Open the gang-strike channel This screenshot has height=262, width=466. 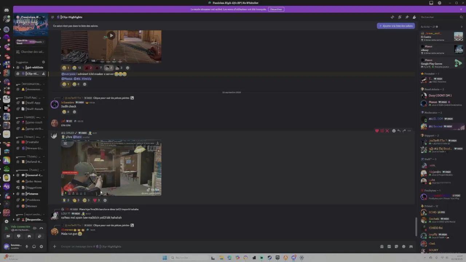[31, 128]
